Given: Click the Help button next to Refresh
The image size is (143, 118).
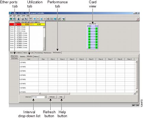Looking at the screenshot, I should point(61,97).
